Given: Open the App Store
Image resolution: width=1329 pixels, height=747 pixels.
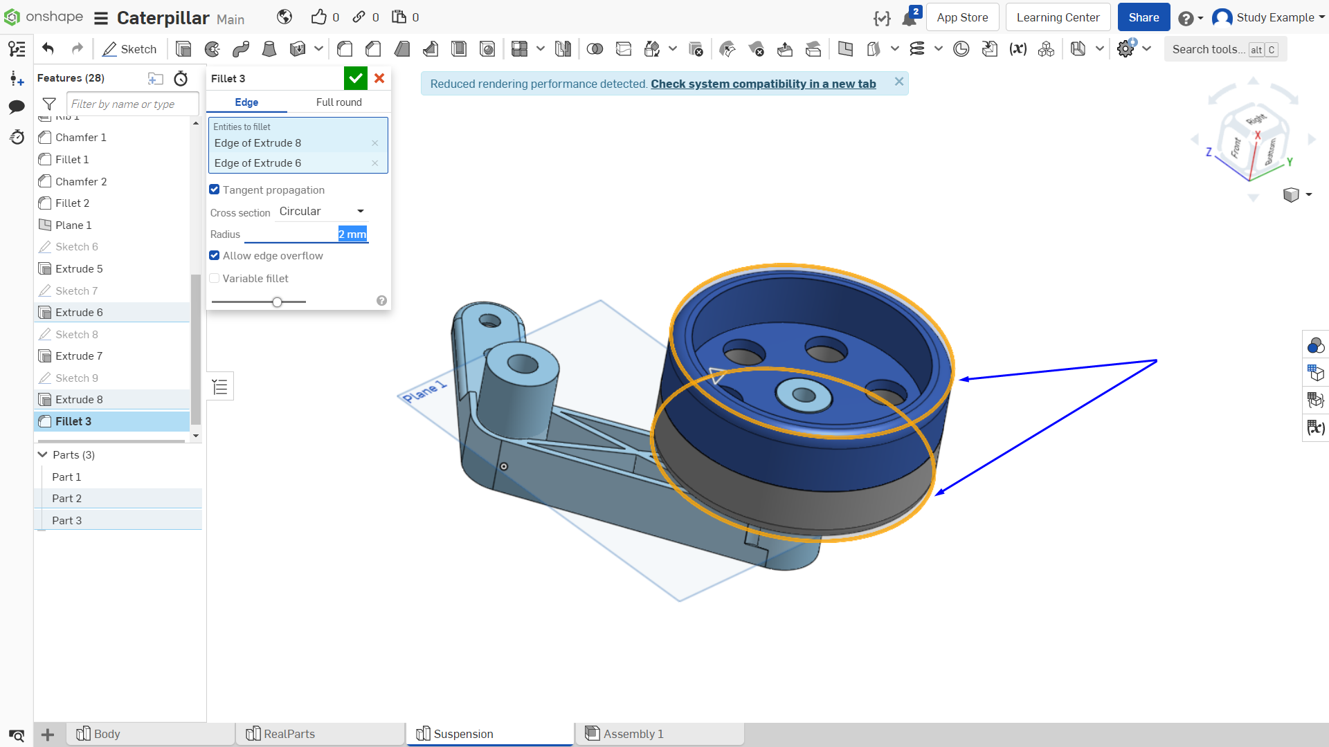Looking at the screenshot, I should 962,17.
